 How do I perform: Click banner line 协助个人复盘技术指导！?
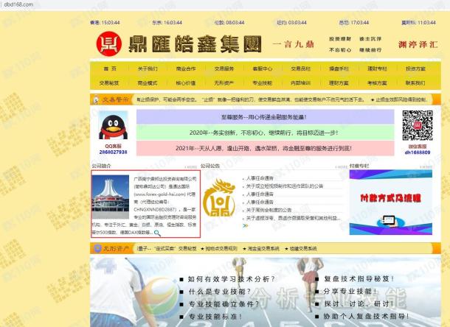coord(367,317)
